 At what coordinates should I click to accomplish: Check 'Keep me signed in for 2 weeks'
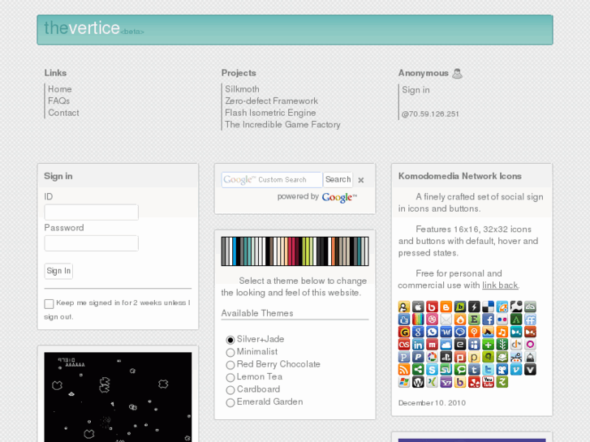49,304
